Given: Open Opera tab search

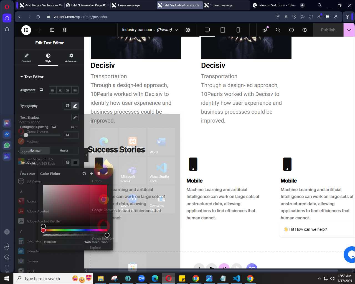Looking at the screenshot, I should pos(320,5).
